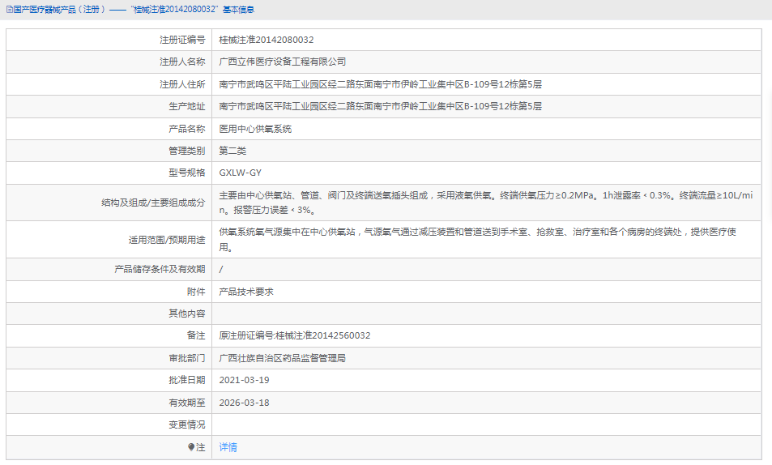Click the intended use text starting 供氧系统氧气源

[478, 240]
